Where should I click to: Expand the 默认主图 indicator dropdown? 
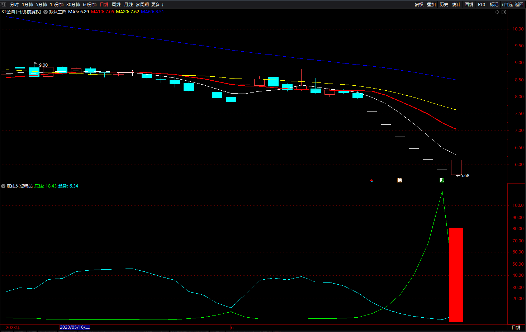[x=46, y=12]
